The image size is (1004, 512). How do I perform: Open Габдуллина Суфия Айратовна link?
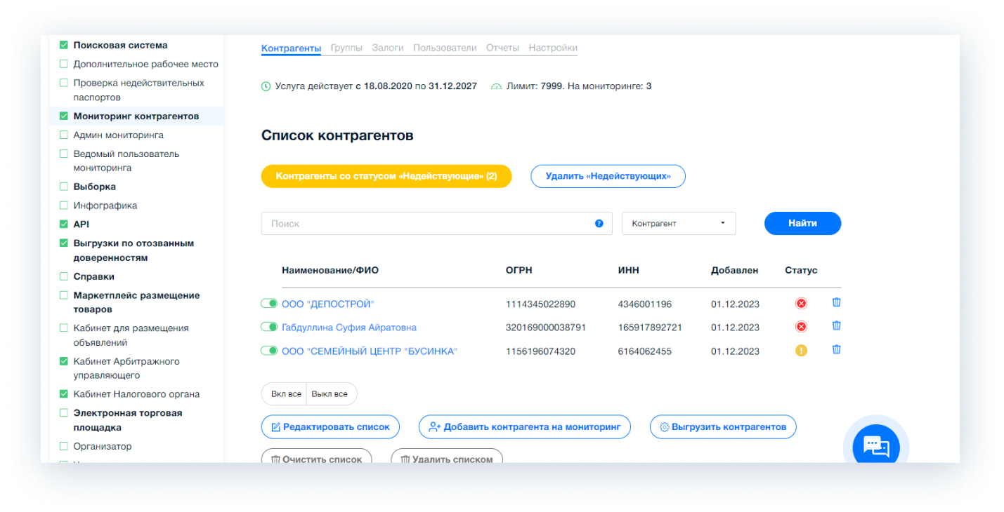pos(349,327)
